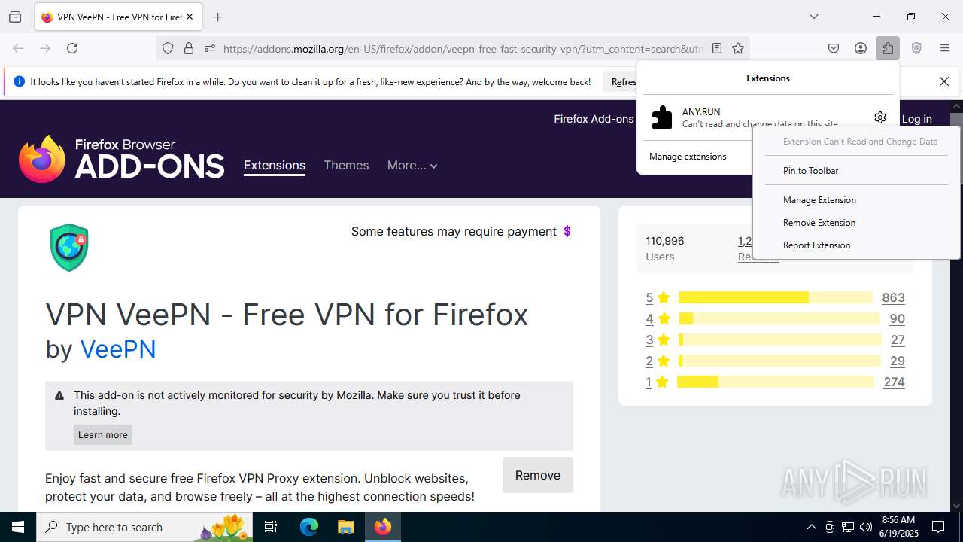Viewport: 963px width, 542px height.
Task: Save page to Pocket icon
Action: pyautogui.click(x=834, y=48)
